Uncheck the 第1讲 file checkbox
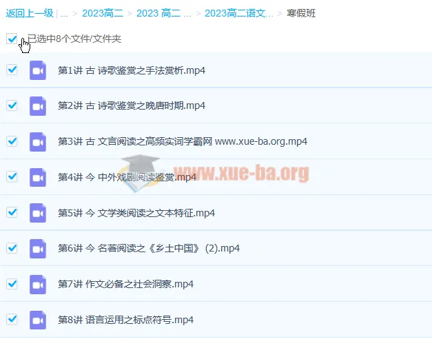The image size is (432, 348). [x=12, y=70]
